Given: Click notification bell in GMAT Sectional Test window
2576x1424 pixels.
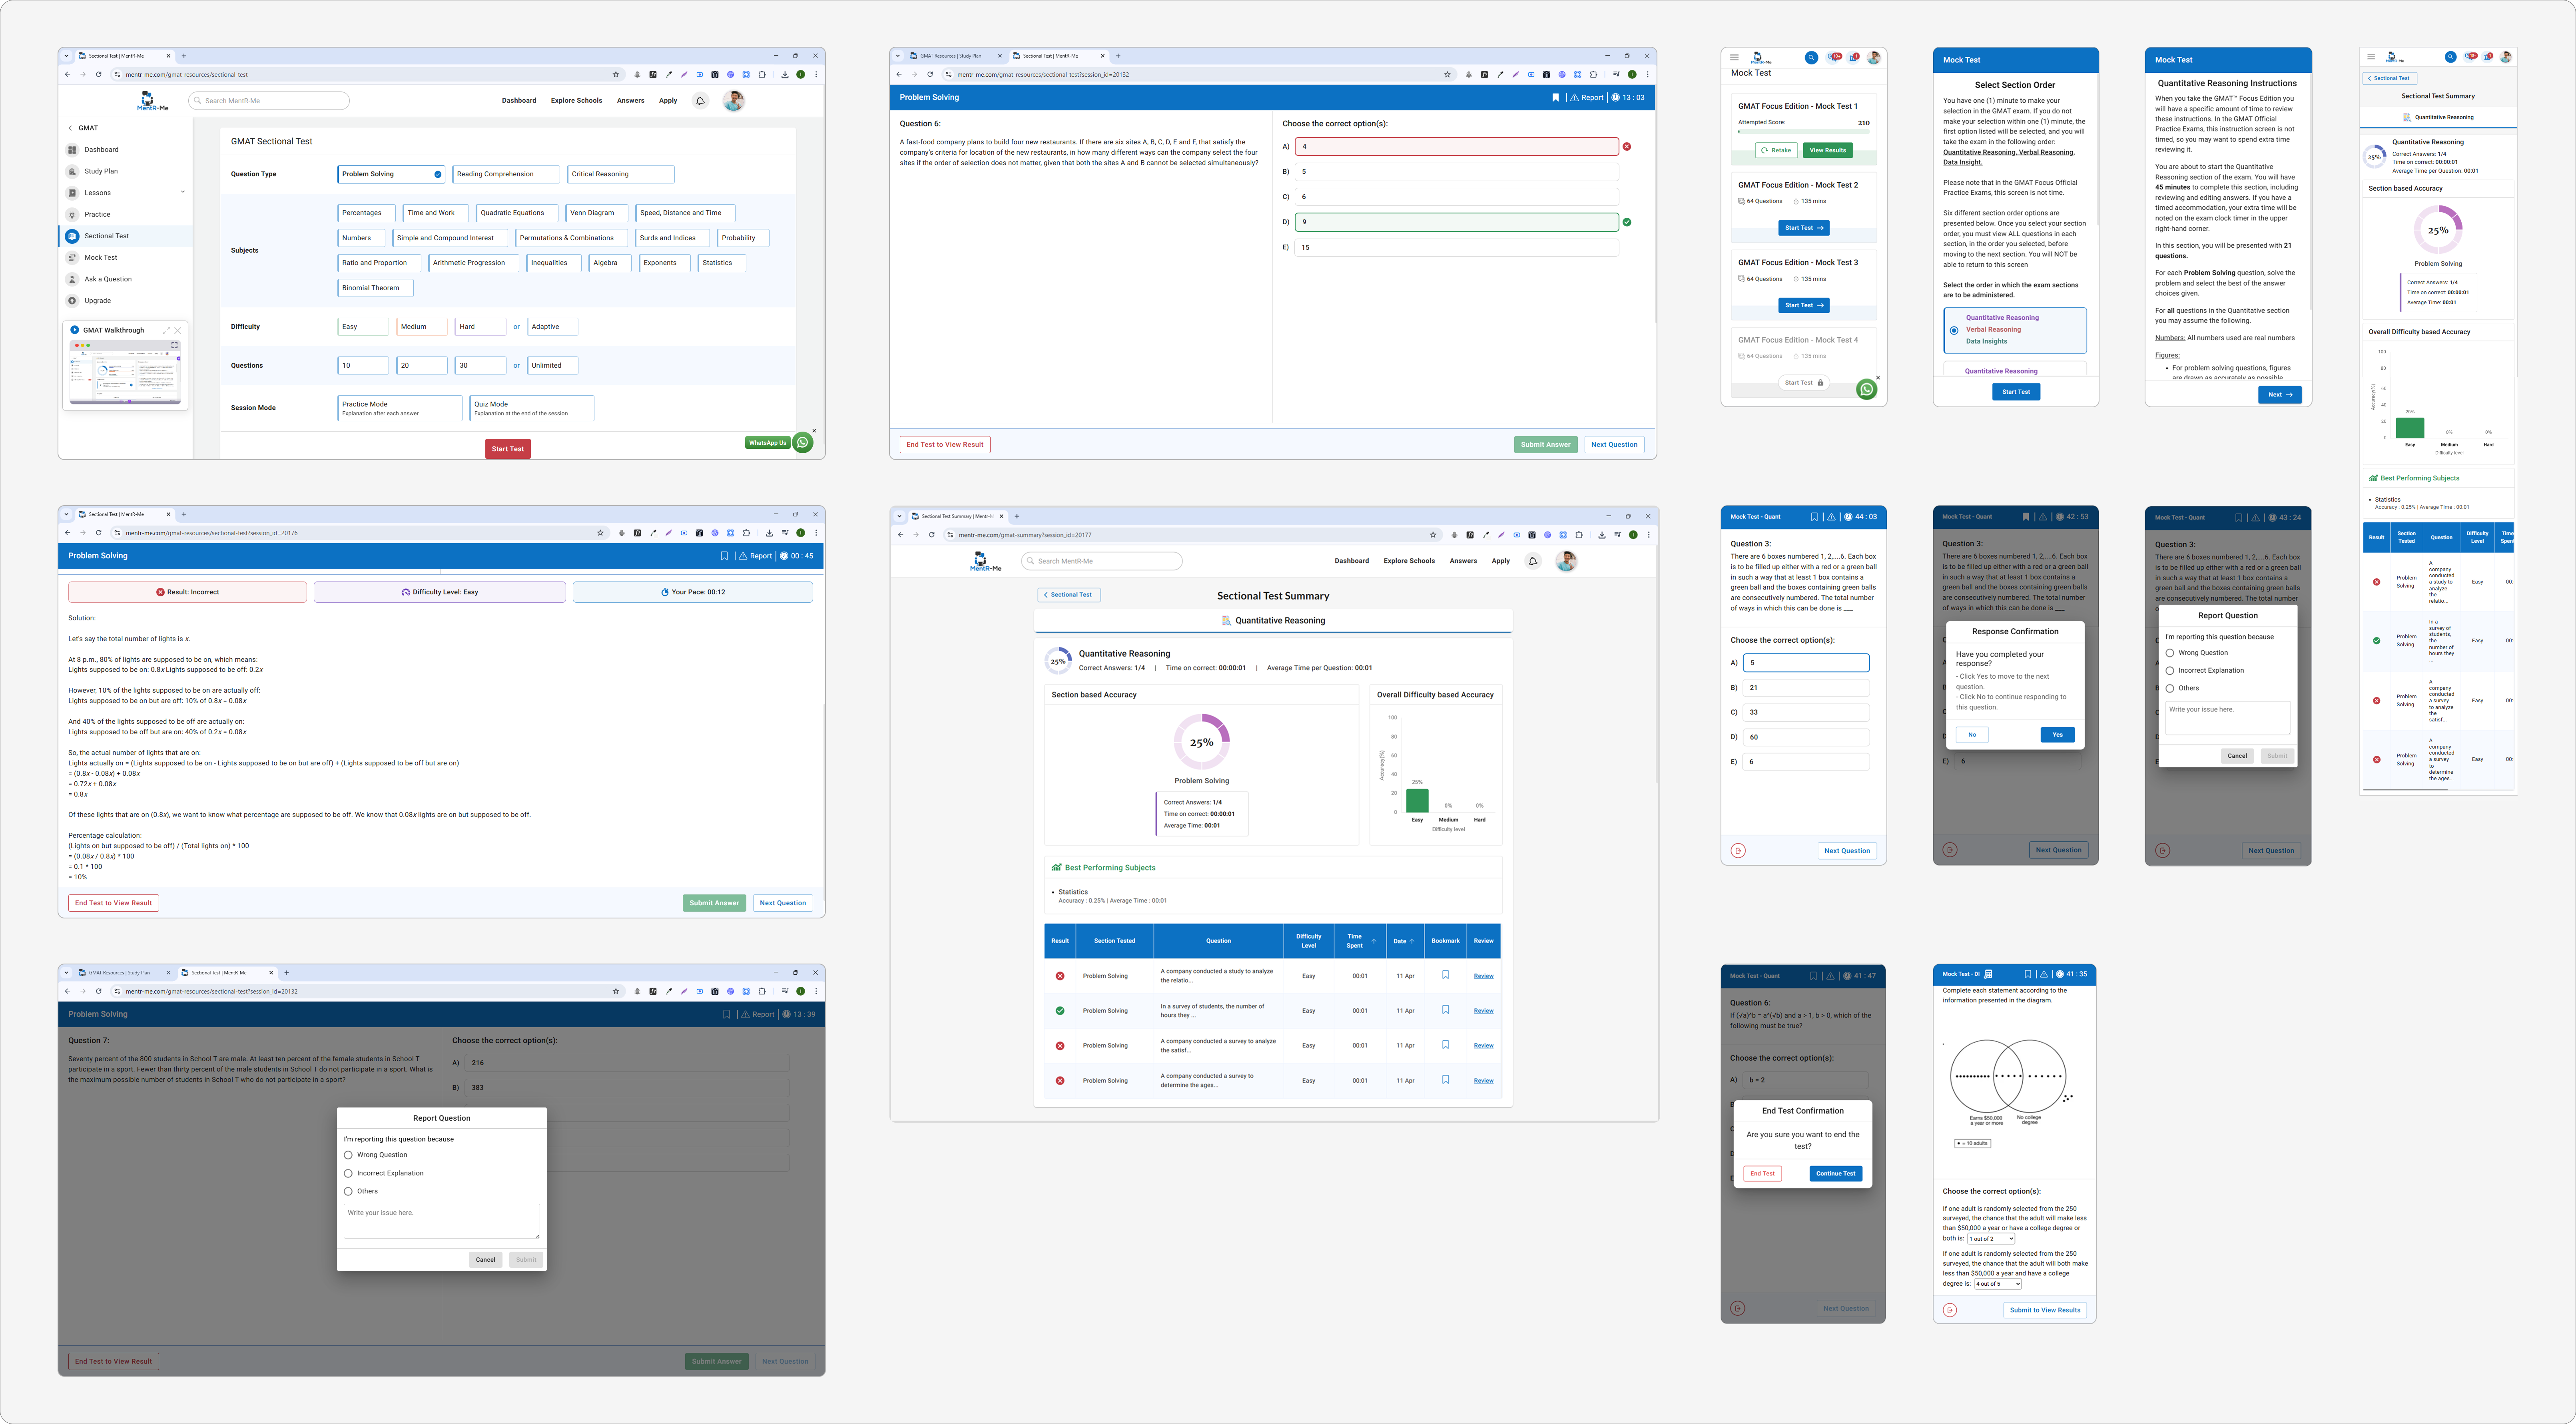Looking at the screenshot, I should tap(700, 101).
